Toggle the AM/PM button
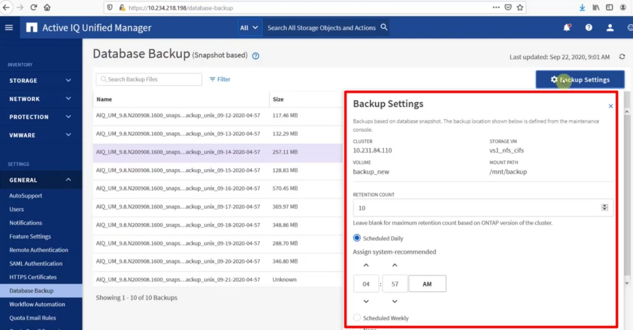The width and height of the screenshot is (633, 330). (427, 284)
